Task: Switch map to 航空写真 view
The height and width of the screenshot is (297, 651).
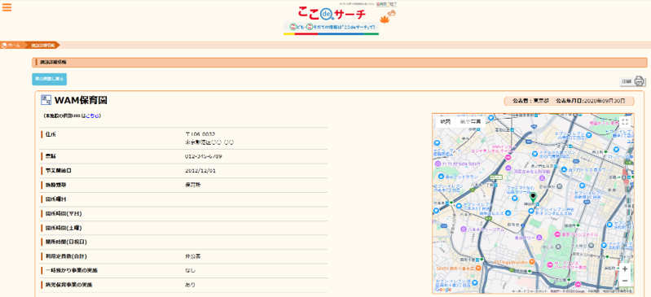Action: (470, 122)
